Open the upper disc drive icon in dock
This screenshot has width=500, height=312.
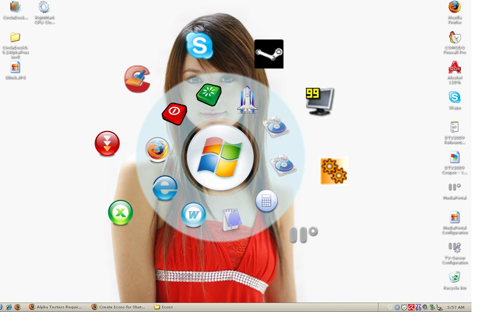(x=276, y=127)
